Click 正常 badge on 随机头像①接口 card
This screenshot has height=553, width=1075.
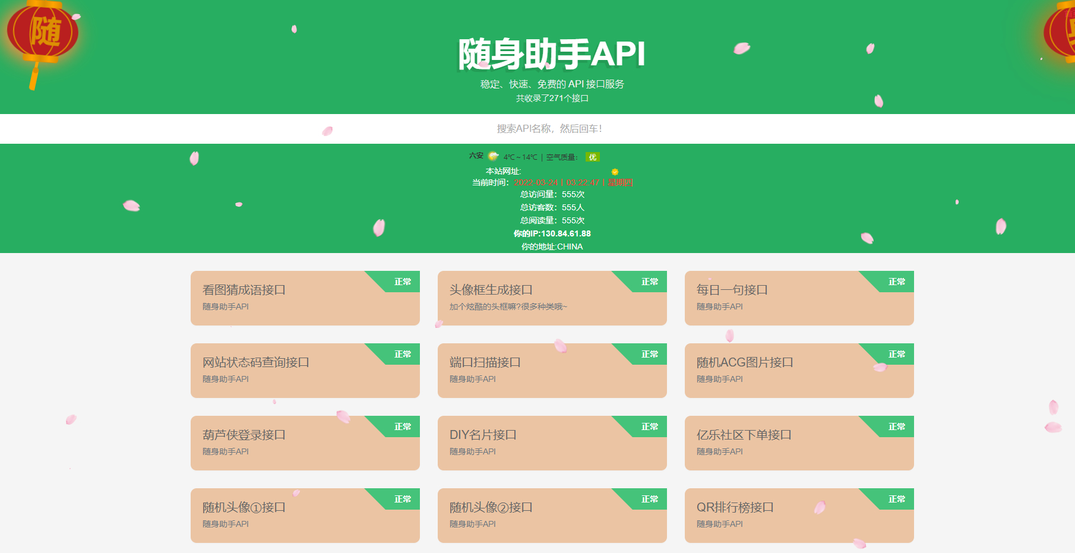tap(403, 499)
